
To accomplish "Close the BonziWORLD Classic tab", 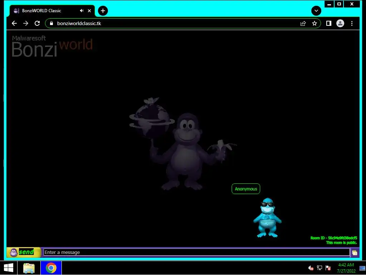I will click(89, 10).
